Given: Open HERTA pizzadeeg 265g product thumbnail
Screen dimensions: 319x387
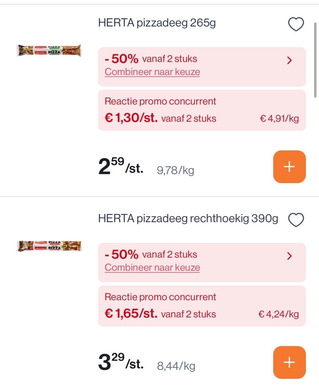Looking at the screenshot, I should (49, 50).
